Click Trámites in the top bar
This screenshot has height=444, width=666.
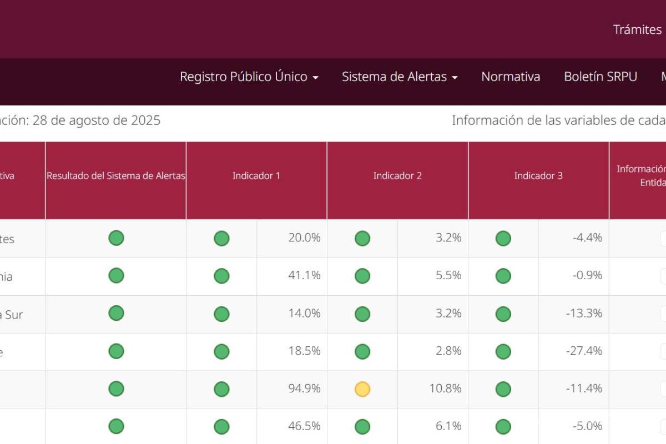[637, 29]
